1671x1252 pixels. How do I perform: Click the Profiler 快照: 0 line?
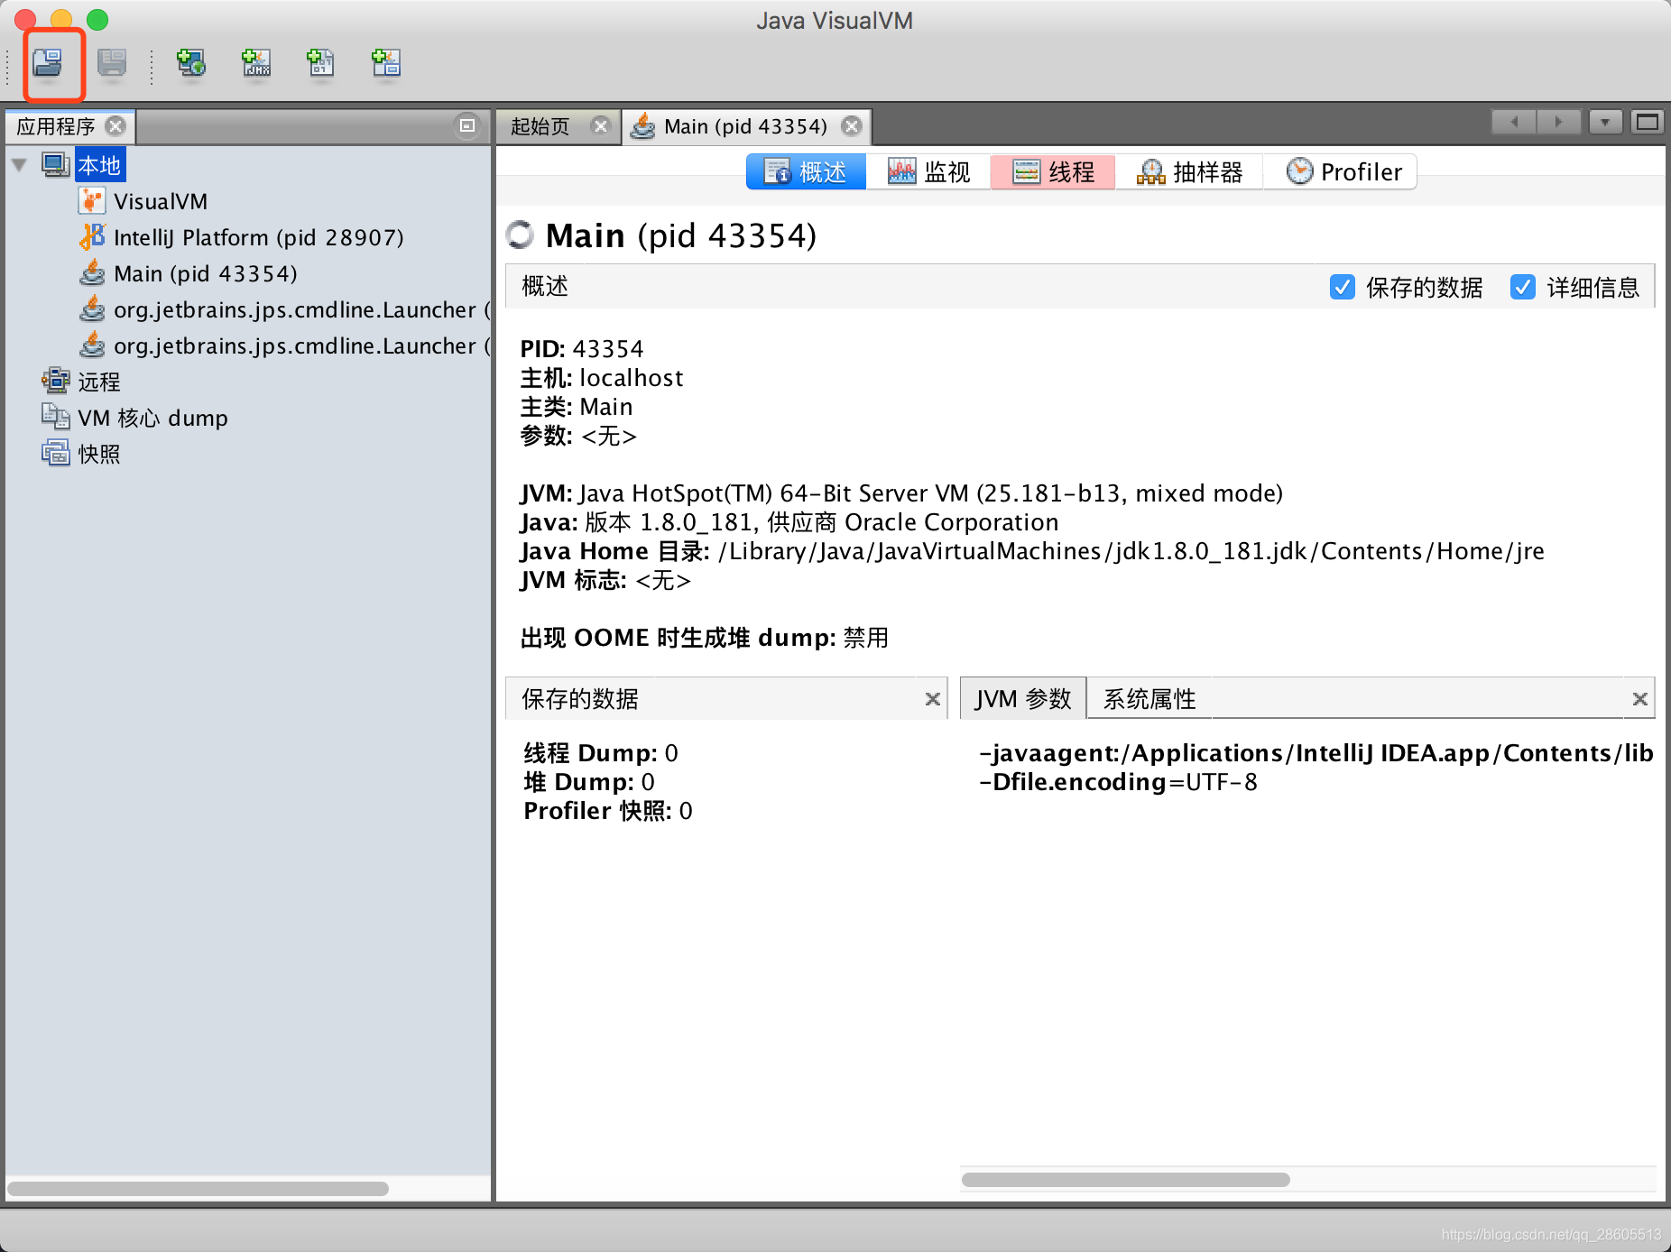pyautogui.click(x=608, y=811)
